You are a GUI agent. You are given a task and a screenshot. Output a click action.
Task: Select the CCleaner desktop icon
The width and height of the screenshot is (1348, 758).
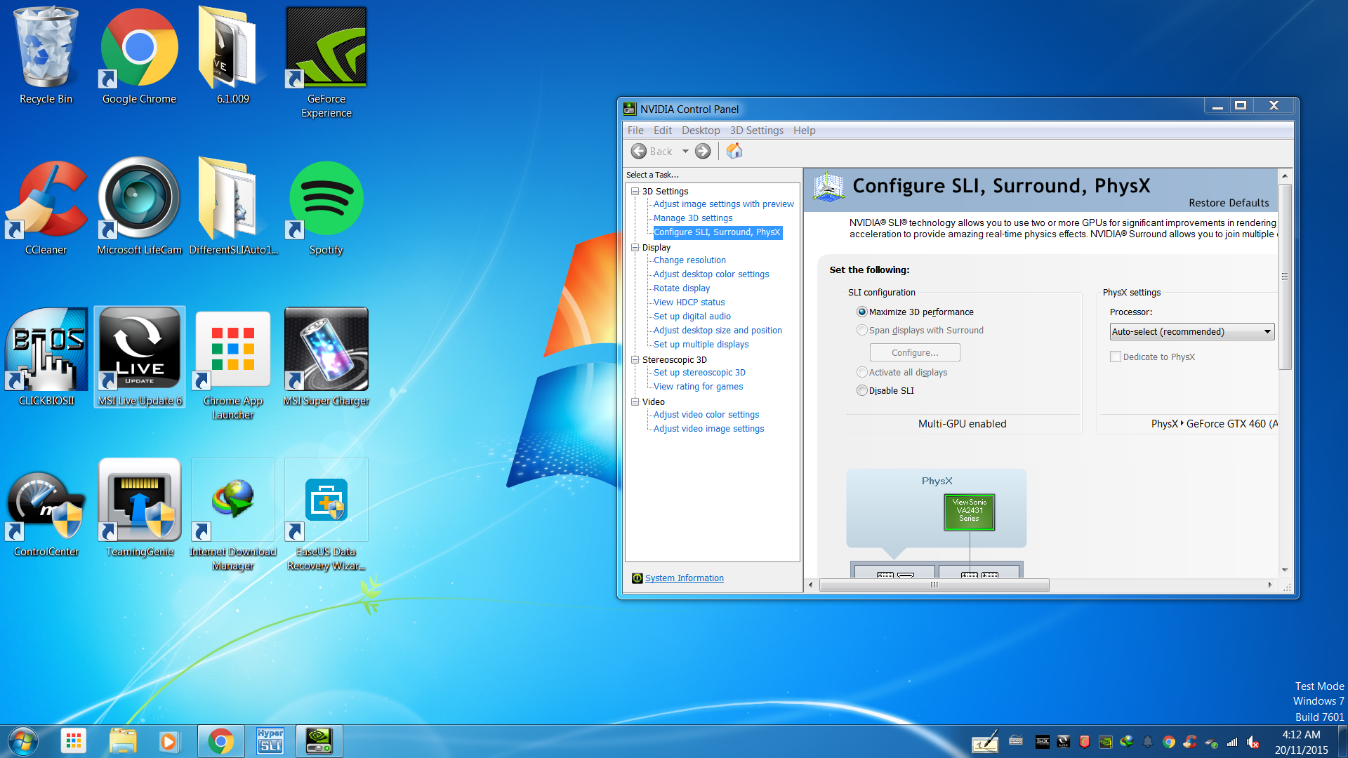coord(46,207)
